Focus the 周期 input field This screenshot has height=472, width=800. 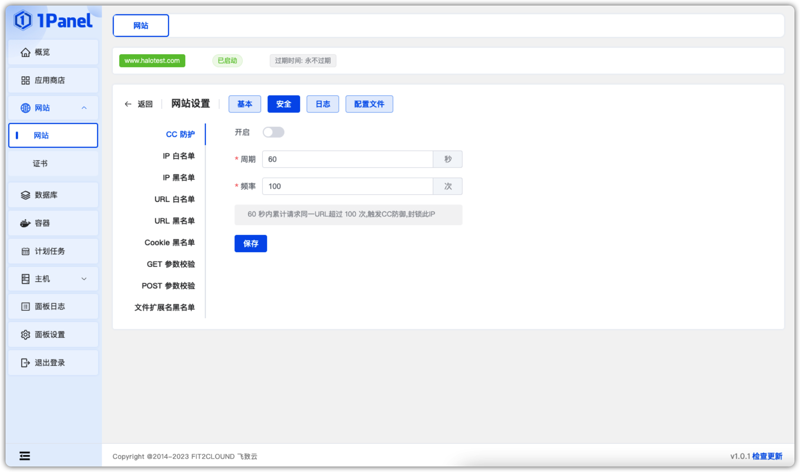click(347, 159)
